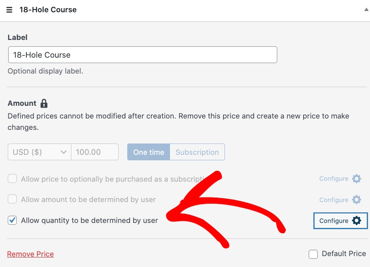370x267 pixels.
Task: Click gear icon for user amount option
Action: tap(357, 200)
